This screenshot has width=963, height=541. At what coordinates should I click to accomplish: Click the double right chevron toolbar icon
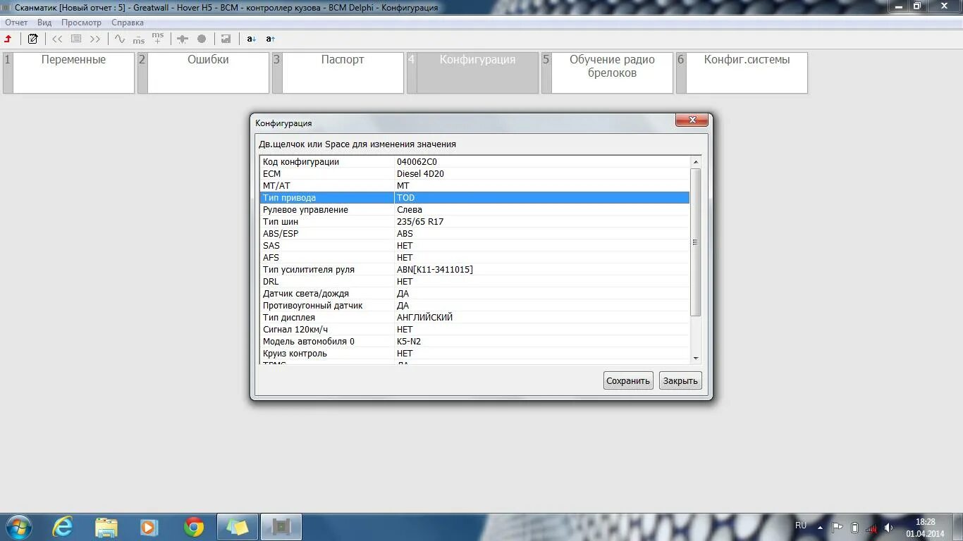pos(95,39)
